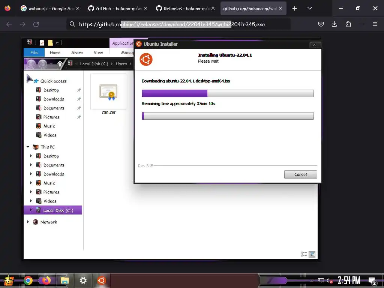Select Local Disk (C:) in navigation pane
The height and width of the screenshot is (288, 384).
click(x=53, y=210)
